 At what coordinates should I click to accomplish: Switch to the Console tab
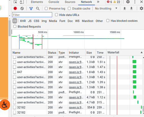[54, 2]
